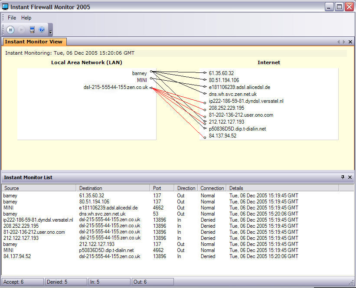
Task: Pin the Instant Monitor List panel
Action: tap(343, 177)
